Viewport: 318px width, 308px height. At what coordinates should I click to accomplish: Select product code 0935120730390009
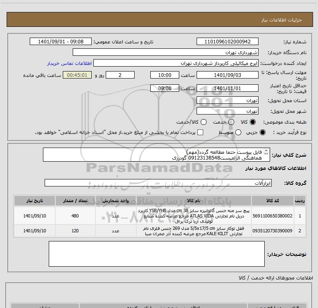point(273,231)
